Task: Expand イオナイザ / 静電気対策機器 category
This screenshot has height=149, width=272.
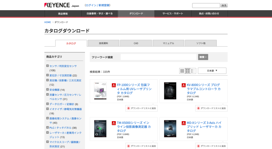Action: [x=47, y=109]
